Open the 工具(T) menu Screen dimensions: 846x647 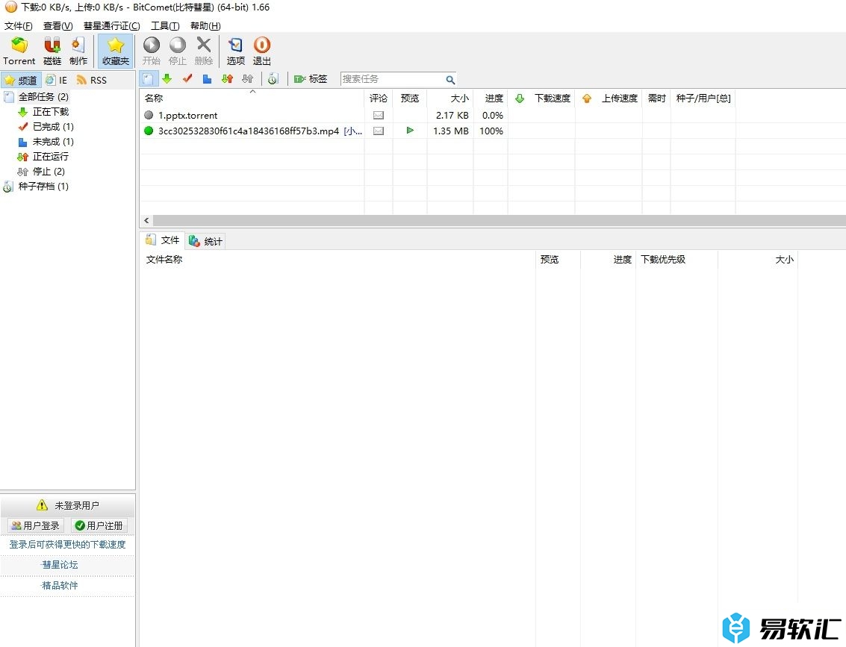coord(165,26)
